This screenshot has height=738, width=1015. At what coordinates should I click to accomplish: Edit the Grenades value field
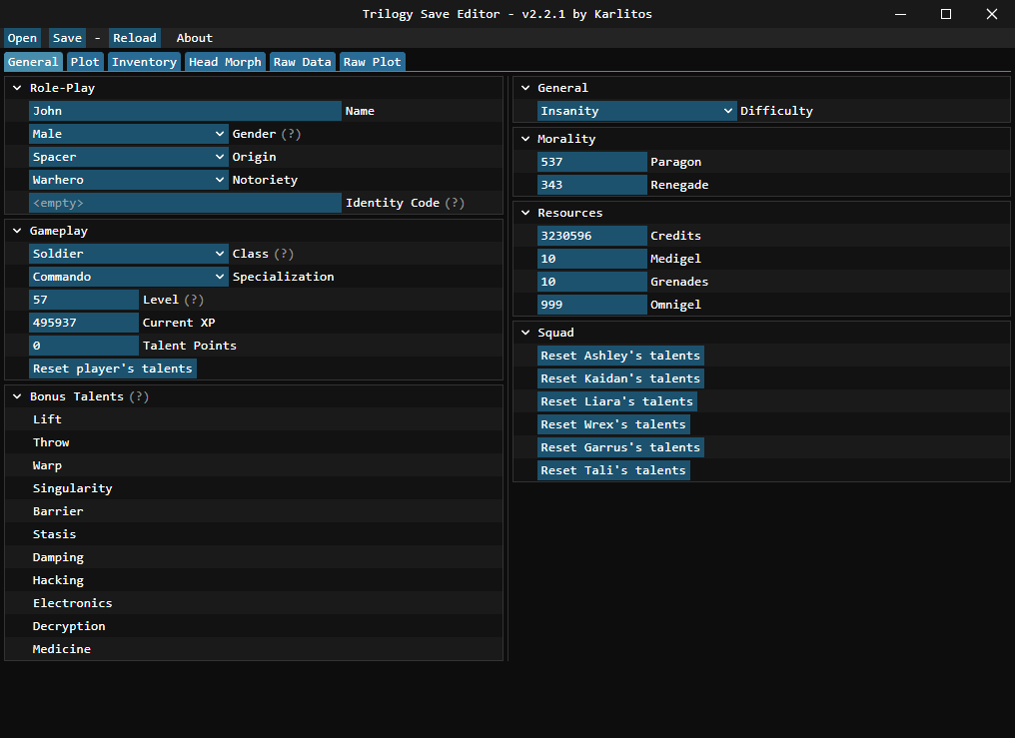(x=591, y=282)
